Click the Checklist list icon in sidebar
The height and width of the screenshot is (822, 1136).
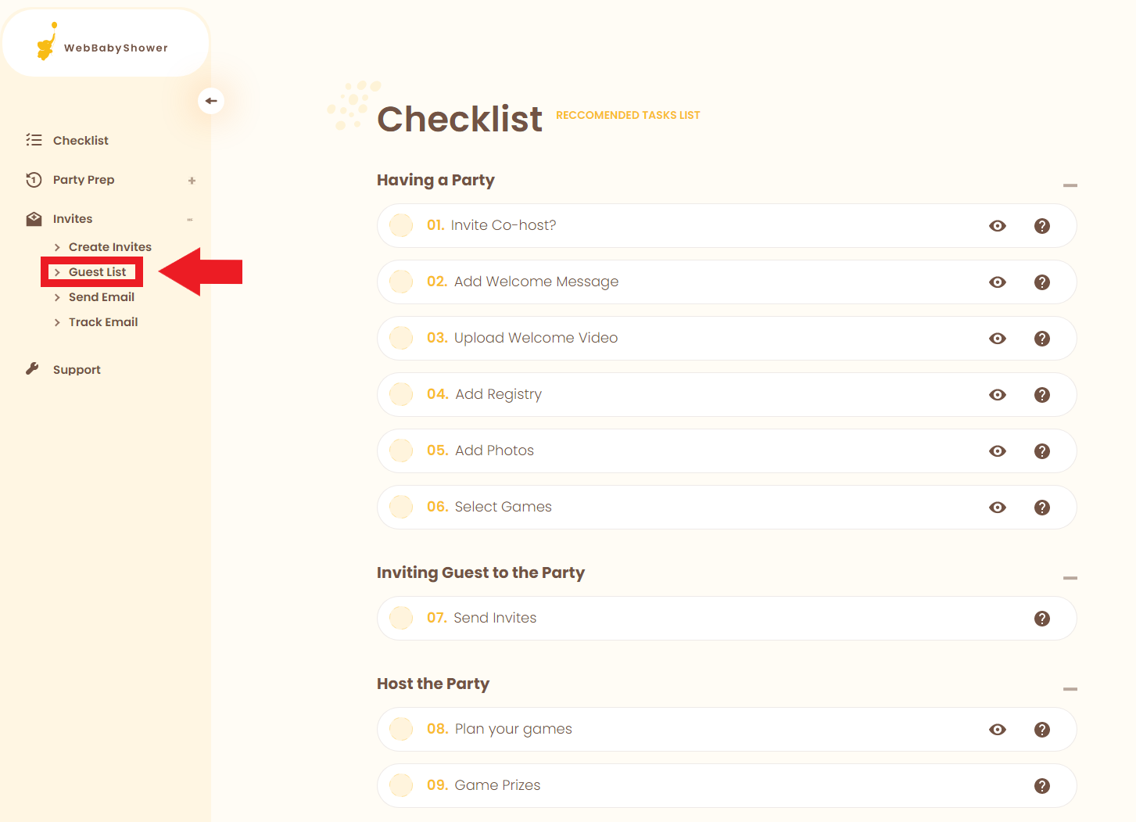(34, 140)
